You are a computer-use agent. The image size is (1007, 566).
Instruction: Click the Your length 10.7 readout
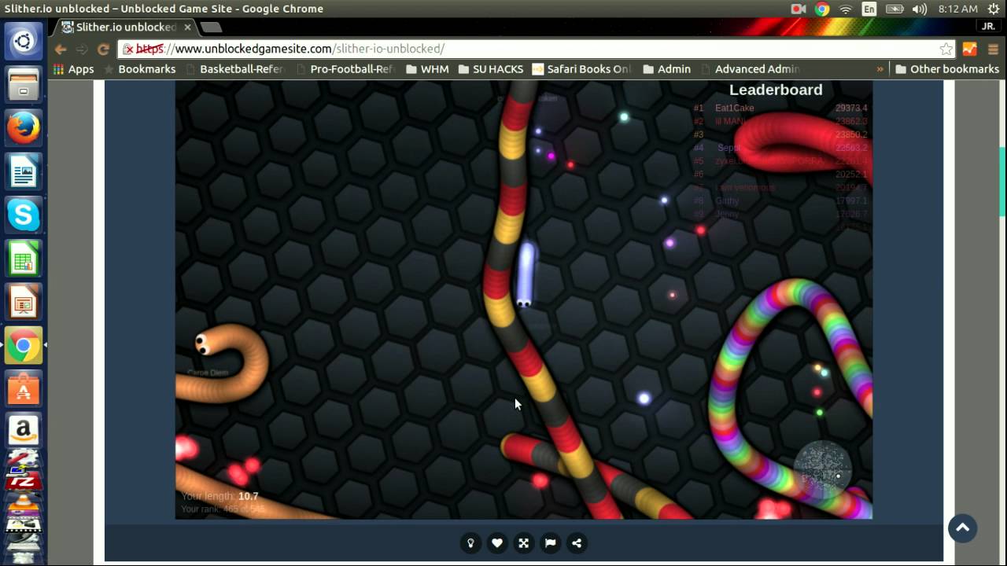point(219,496)
